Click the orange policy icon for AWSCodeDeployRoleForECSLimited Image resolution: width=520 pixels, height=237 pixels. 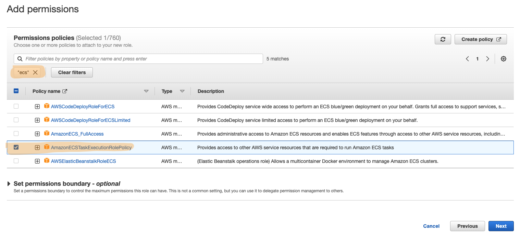click(47, 120)
